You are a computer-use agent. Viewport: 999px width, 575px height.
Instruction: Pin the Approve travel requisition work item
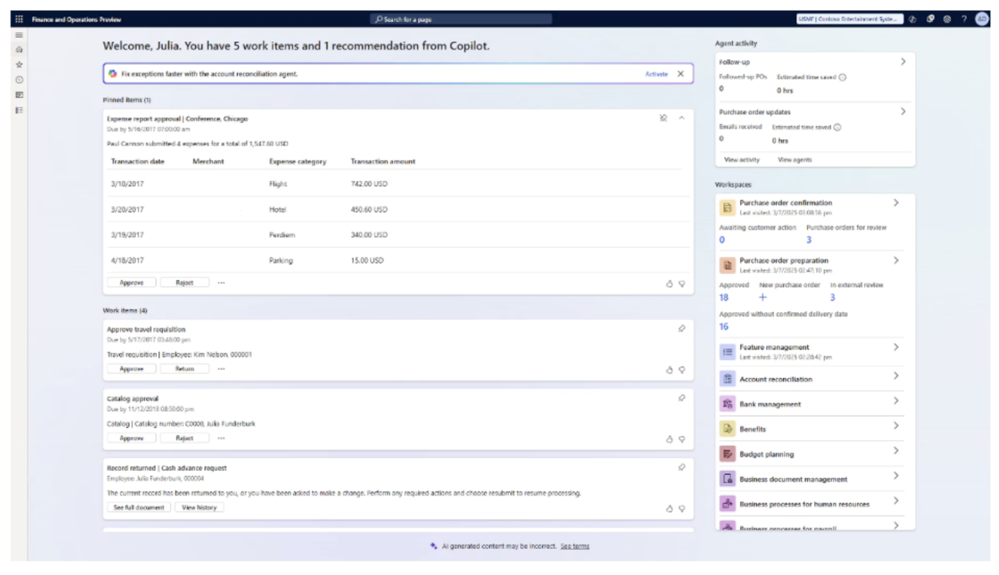(x=683, y=327)
